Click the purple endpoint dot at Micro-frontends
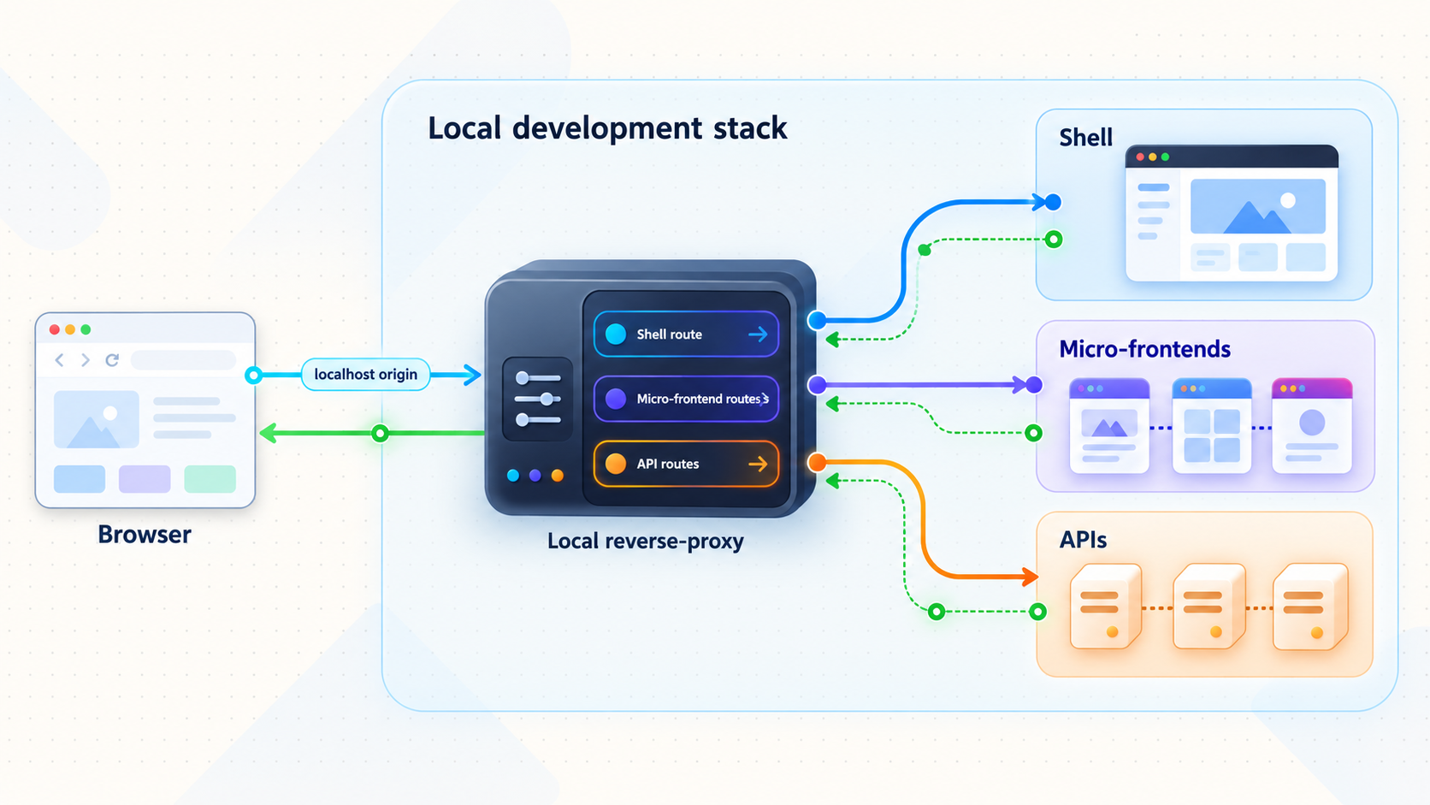The width and height of the screenshot is (1430, 805). click(x=1034, y=385)
